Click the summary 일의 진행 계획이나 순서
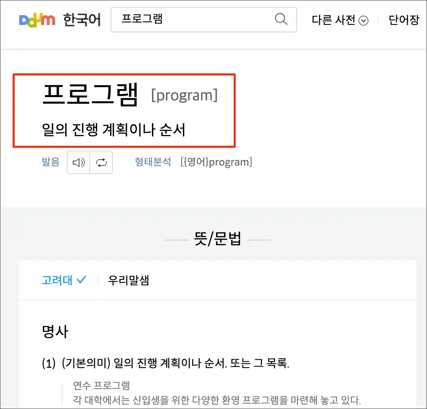427x409 pixels. click(114, 129)
